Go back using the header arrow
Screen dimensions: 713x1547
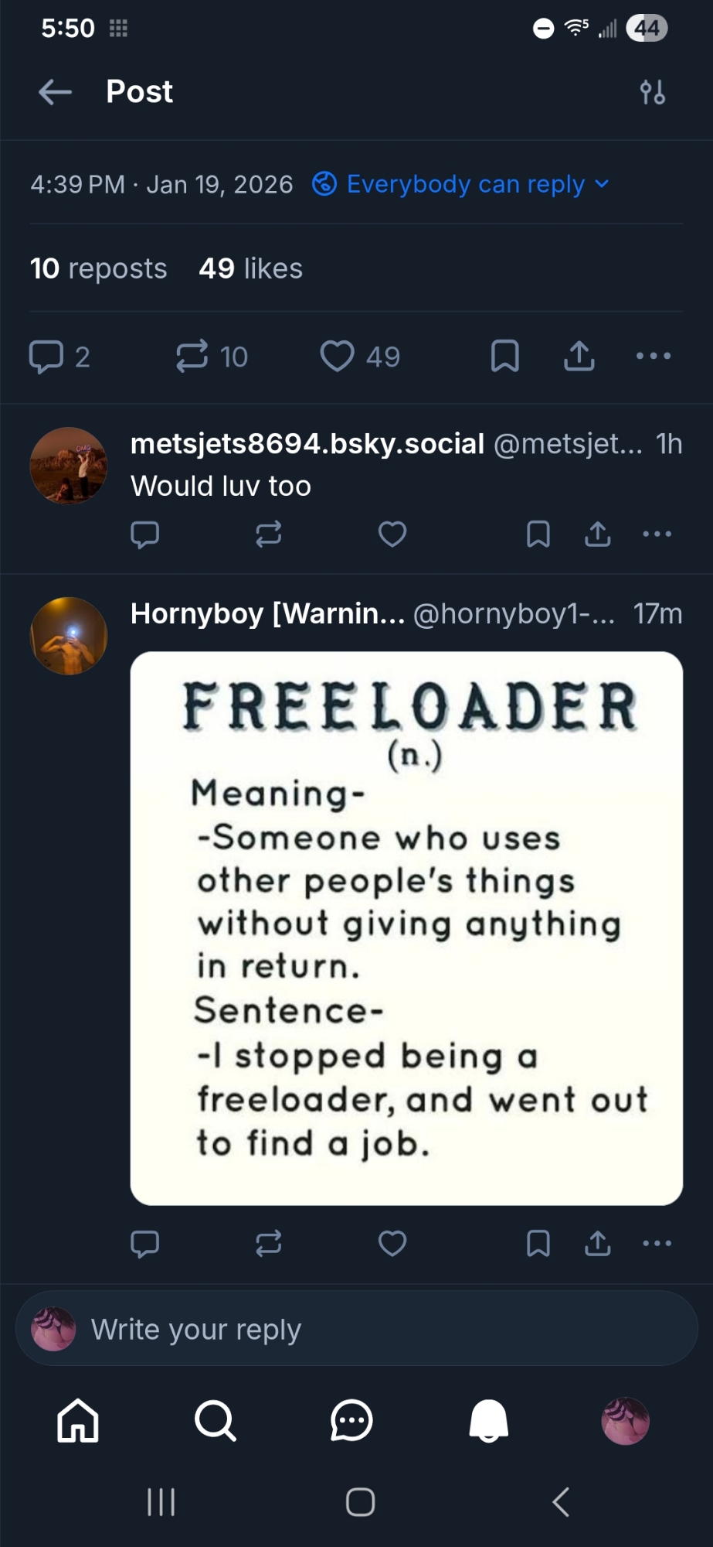tap(55, 92)
